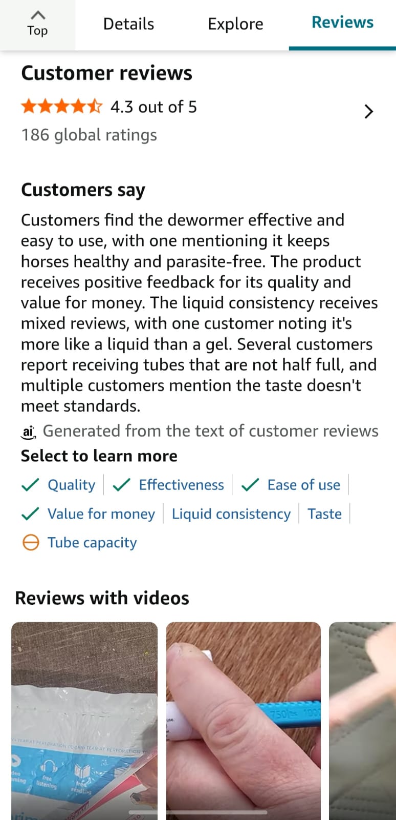
Task: Tap the Effectiveness green checkmark icon
Action: tap(121, 485)
